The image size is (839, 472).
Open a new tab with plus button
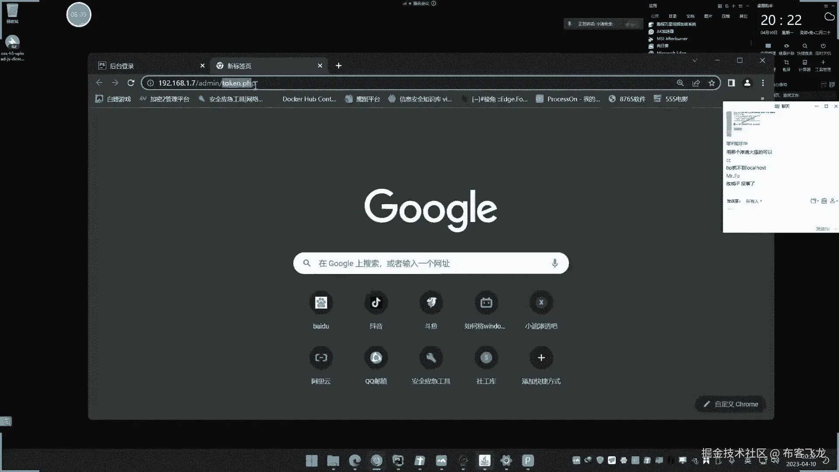(339, 66)
